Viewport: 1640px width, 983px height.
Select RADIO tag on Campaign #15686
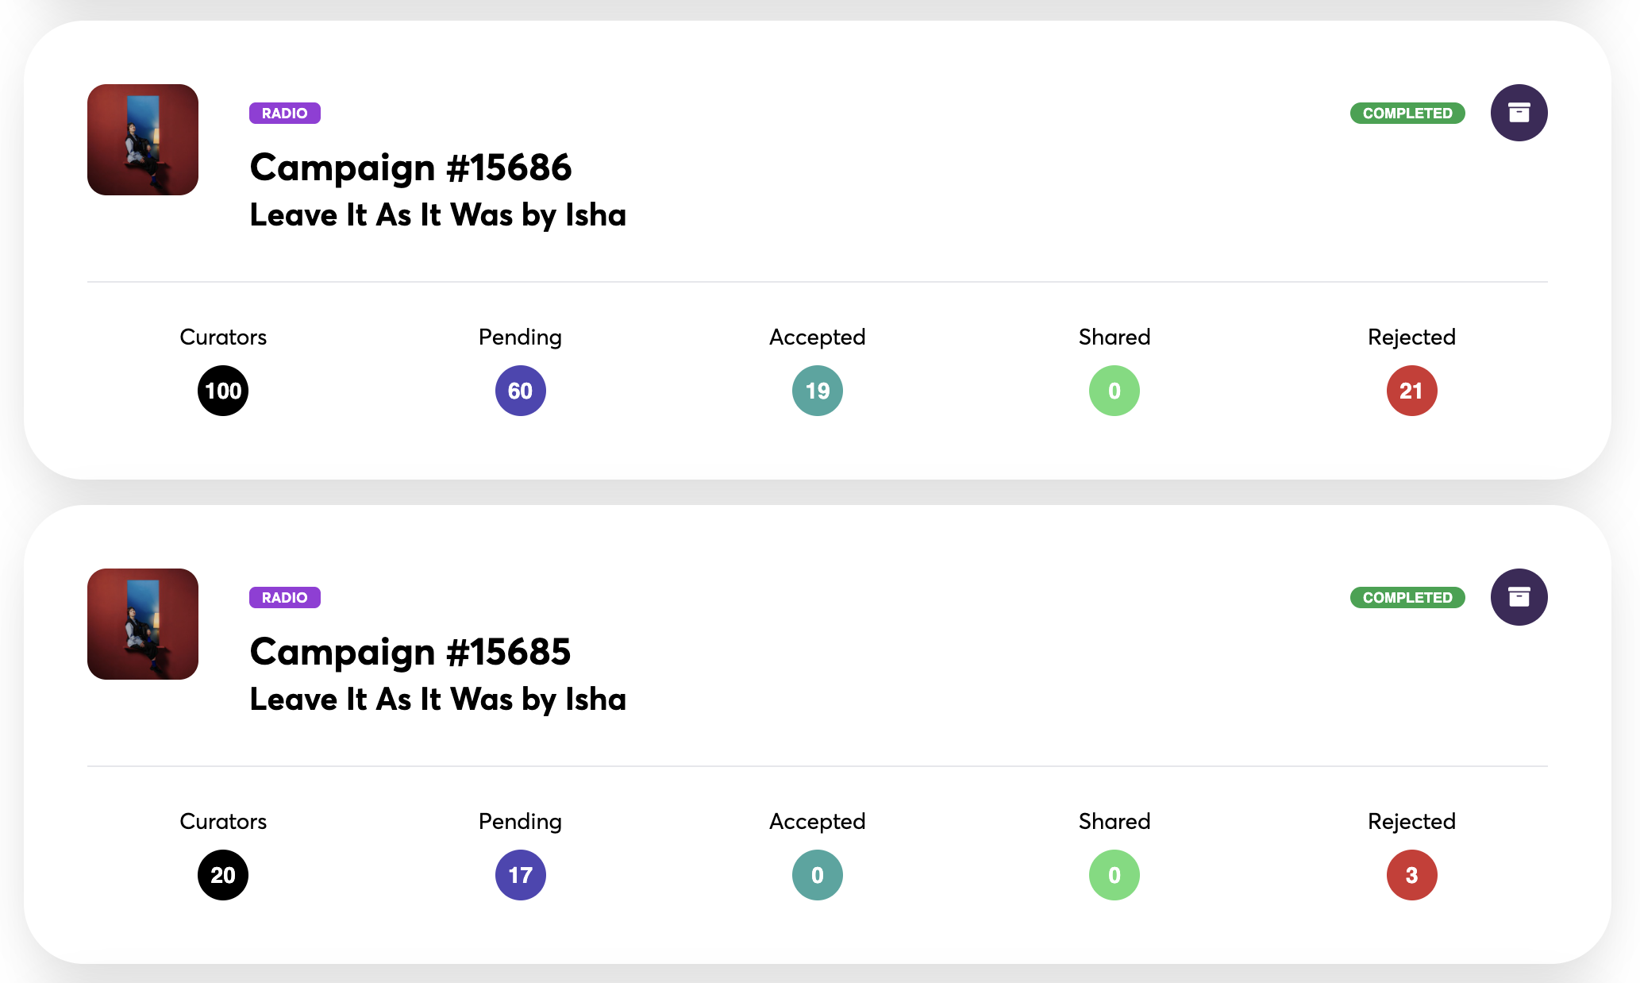pyautogui.click(x=284, y=114)
